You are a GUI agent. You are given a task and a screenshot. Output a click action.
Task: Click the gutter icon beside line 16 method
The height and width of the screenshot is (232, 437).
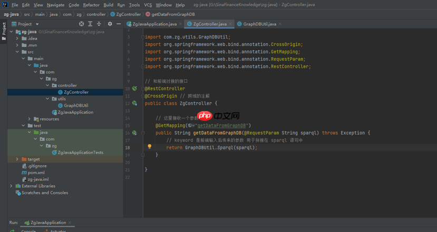134,133
